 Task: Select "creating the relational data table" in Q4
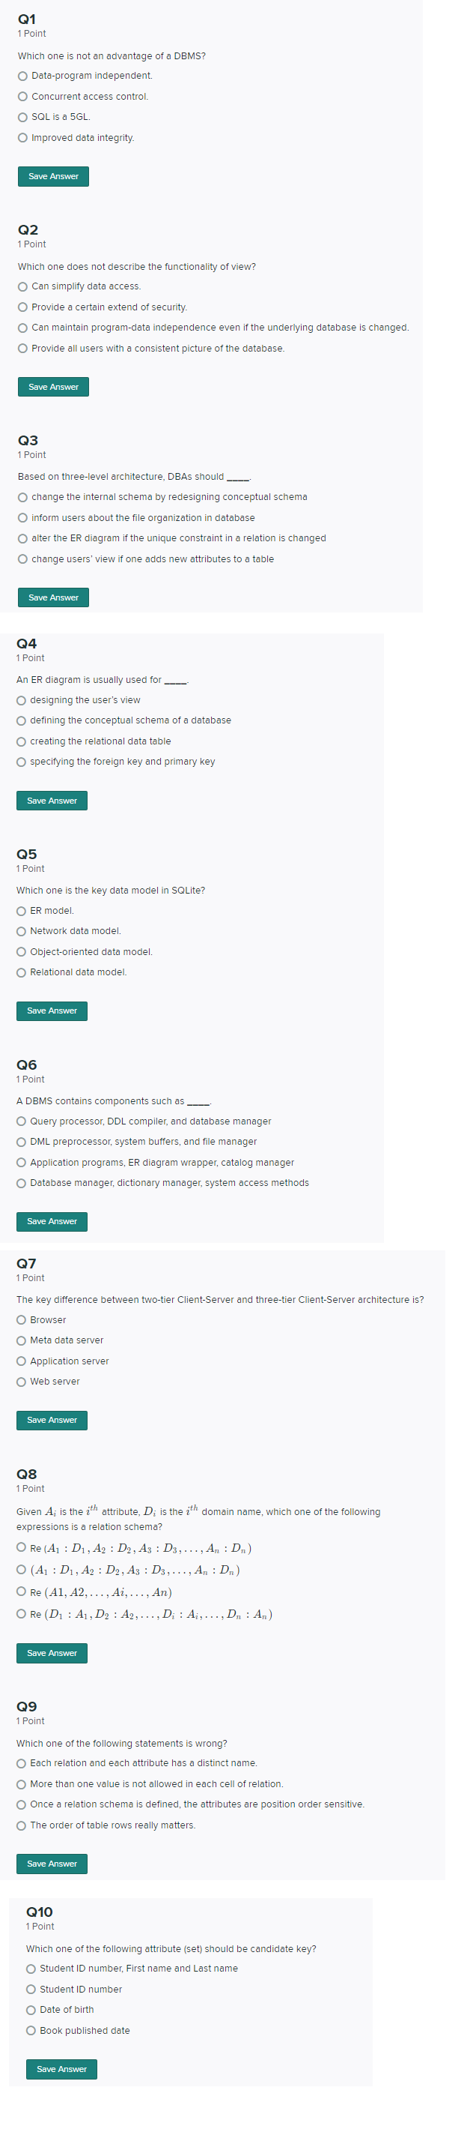tap(22, 741)
